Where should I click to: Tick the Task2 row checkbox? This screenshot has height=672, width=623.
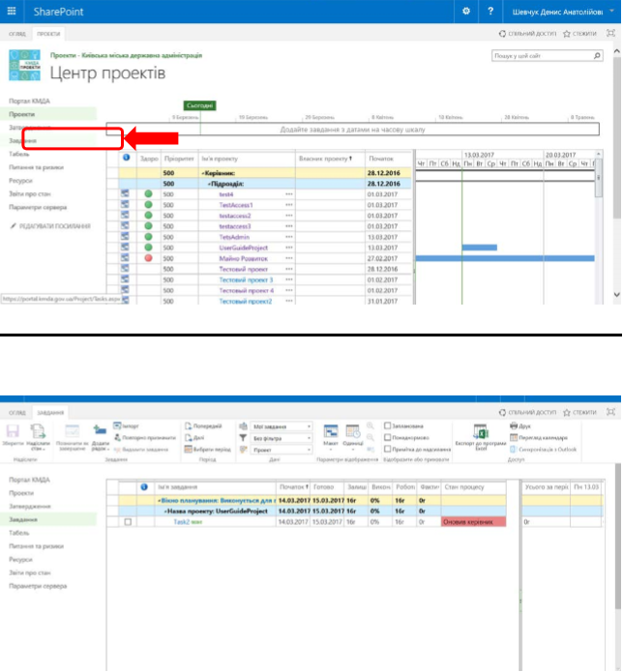point(128,521)
